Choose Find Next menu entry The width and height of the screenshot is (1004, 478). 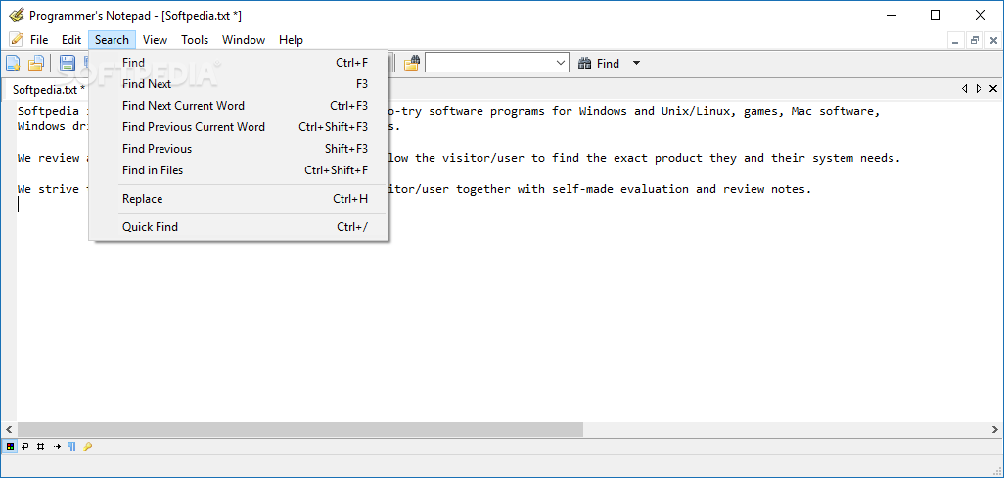(238, 84)
